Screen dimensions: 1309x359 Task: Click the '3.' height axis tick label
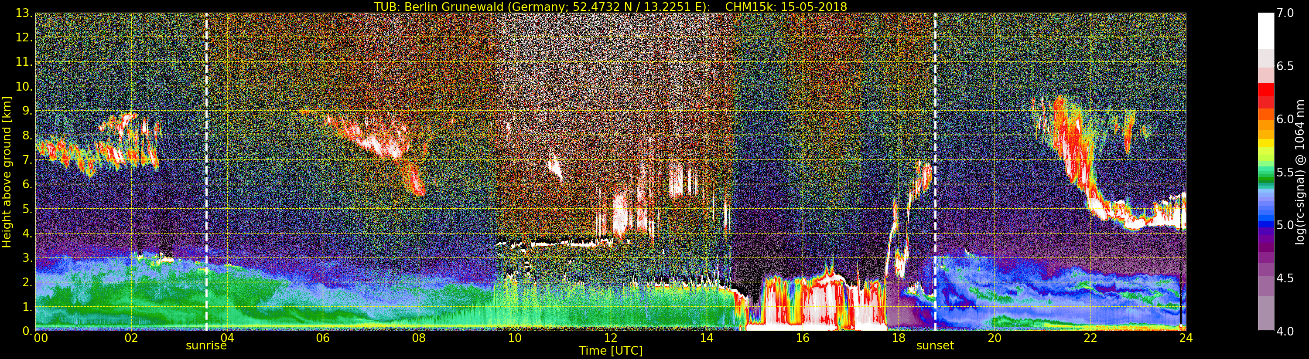click(27, 257)
